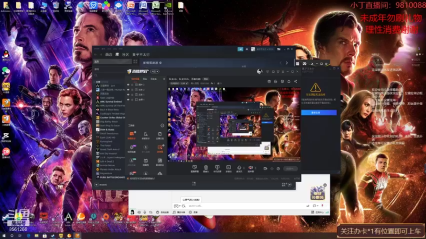Open speaker dropdown arrow in bottom toolbar
The image size is (426, 239).
255,168
